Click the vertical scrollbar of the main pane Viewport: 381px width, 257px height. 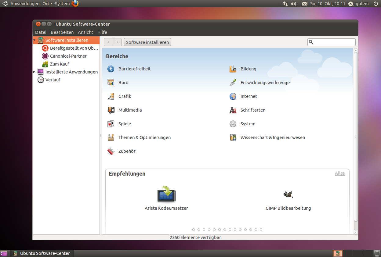356,136
